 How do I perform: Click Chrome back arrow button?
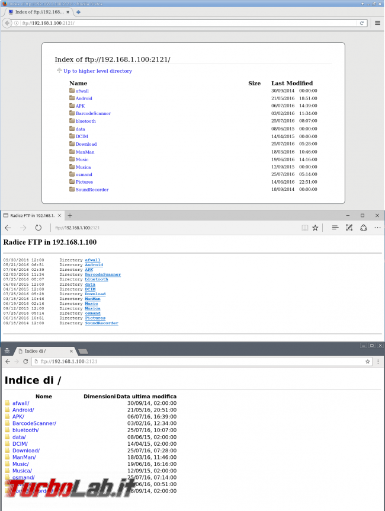tap(8, 362)
